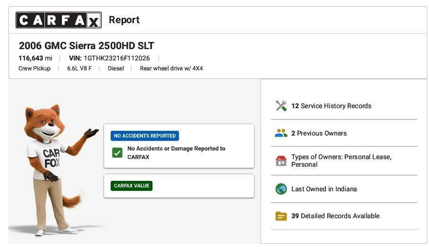Click the yellow detailed records folder icon
429x247 pixels.
(x=281, y=216)
